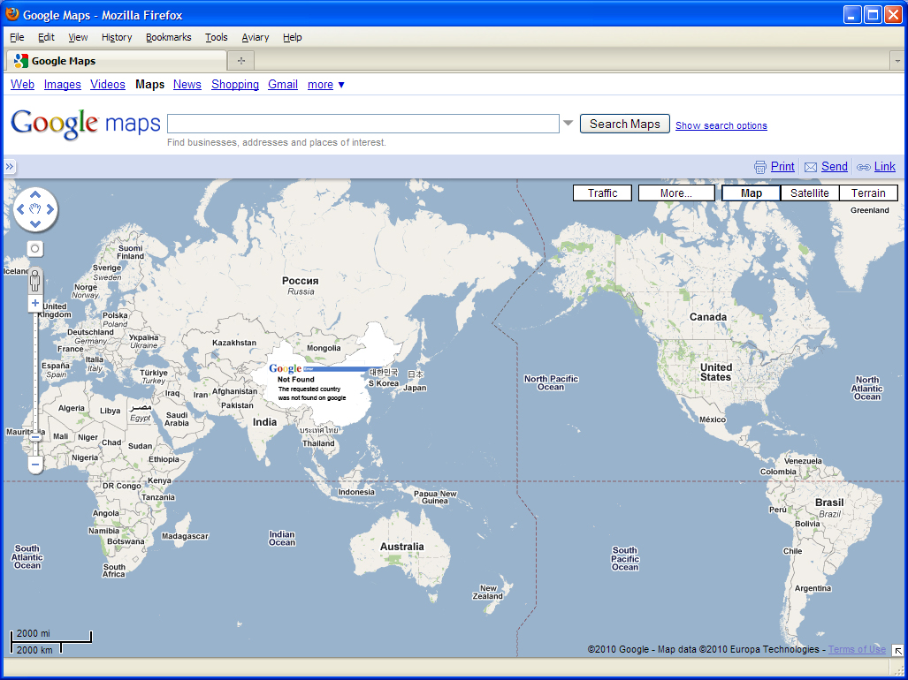Go to the Web link

click(23, 85)
